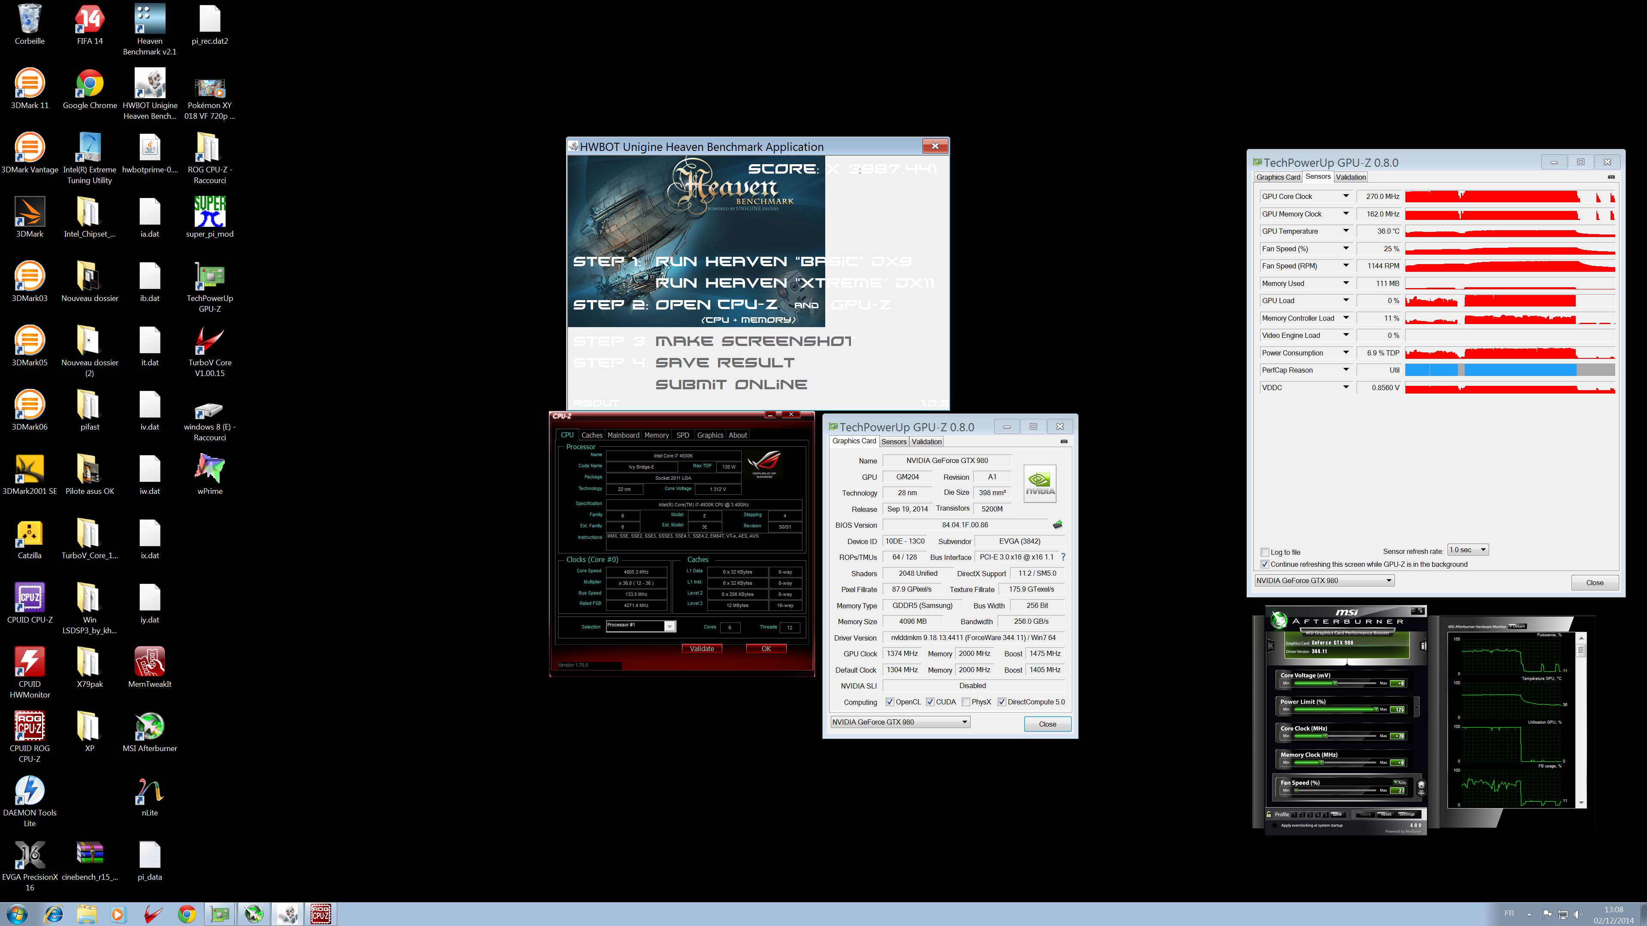Select the wPrime desktop icon
The width and height of the screenshot is (1647, 926).
[210, 475]
